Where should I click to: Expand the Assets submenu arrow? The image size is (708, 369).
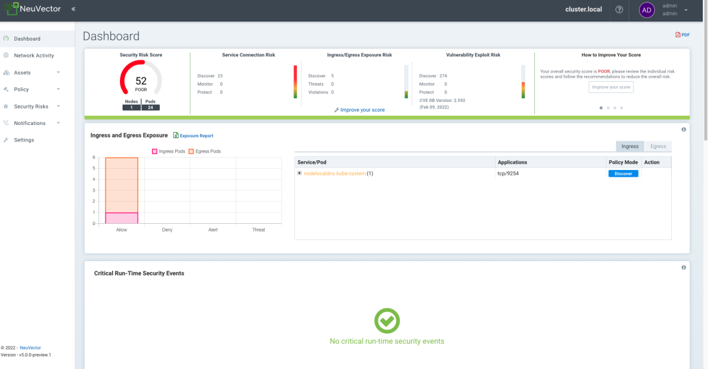tap(58, 73)
